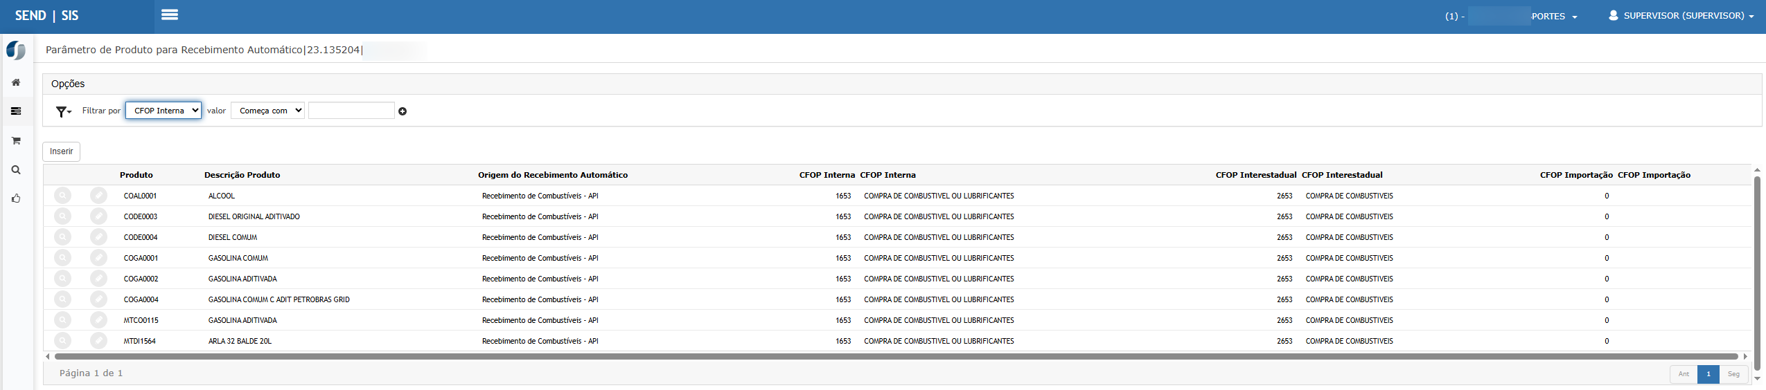Click the edit pencil for ARLA 32 BALDE 20L
The height and width of the screenshot is (390, 1766).
click(x=98, y=341)
